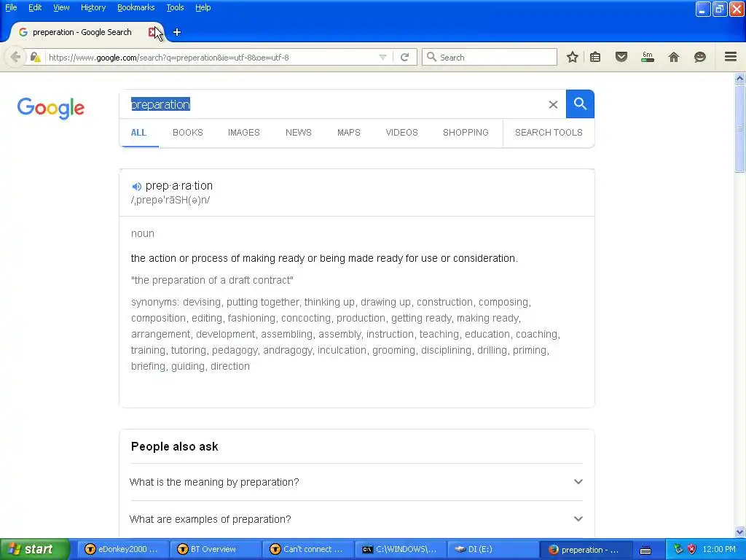
Task: Switch to DI (E:) taskbar window
Action: [x=493, y=549]
